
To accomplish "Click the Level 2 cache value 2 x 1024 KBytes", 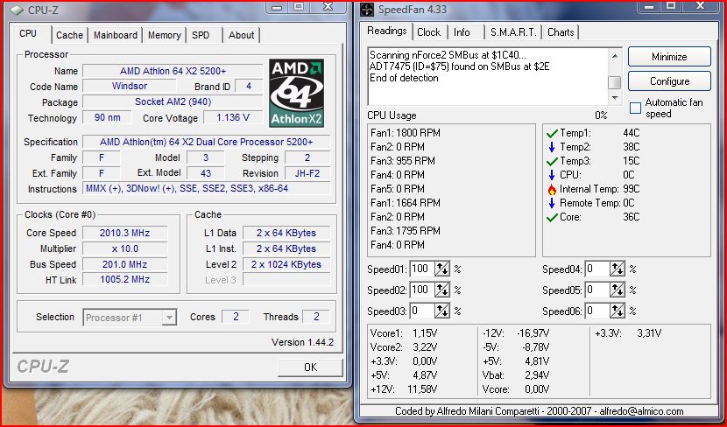I will pos(286,264).
